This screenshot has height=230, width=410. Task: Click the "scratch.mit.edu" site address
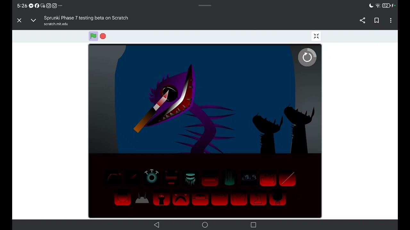click(56, 24)
